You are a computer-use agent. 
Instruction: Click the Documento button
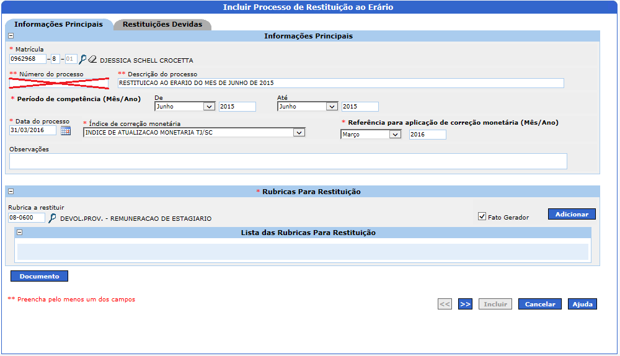click(x=39, y=277)
